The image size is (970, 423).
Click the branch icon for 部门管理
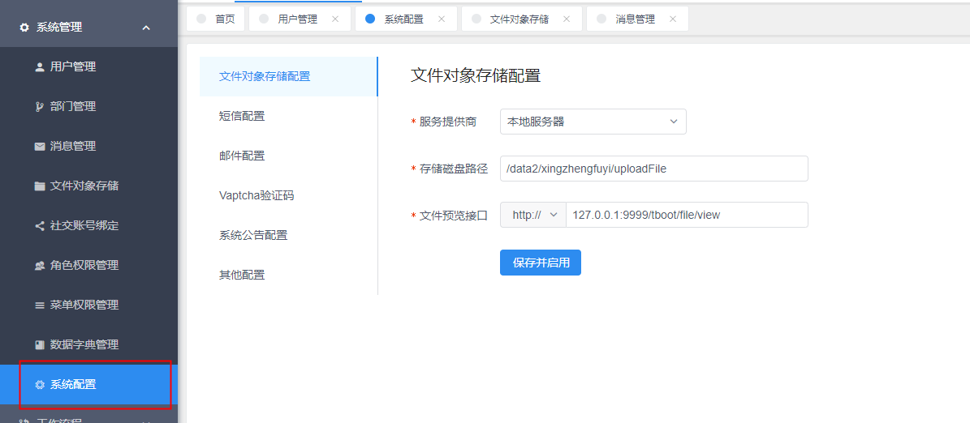(40, 107)
